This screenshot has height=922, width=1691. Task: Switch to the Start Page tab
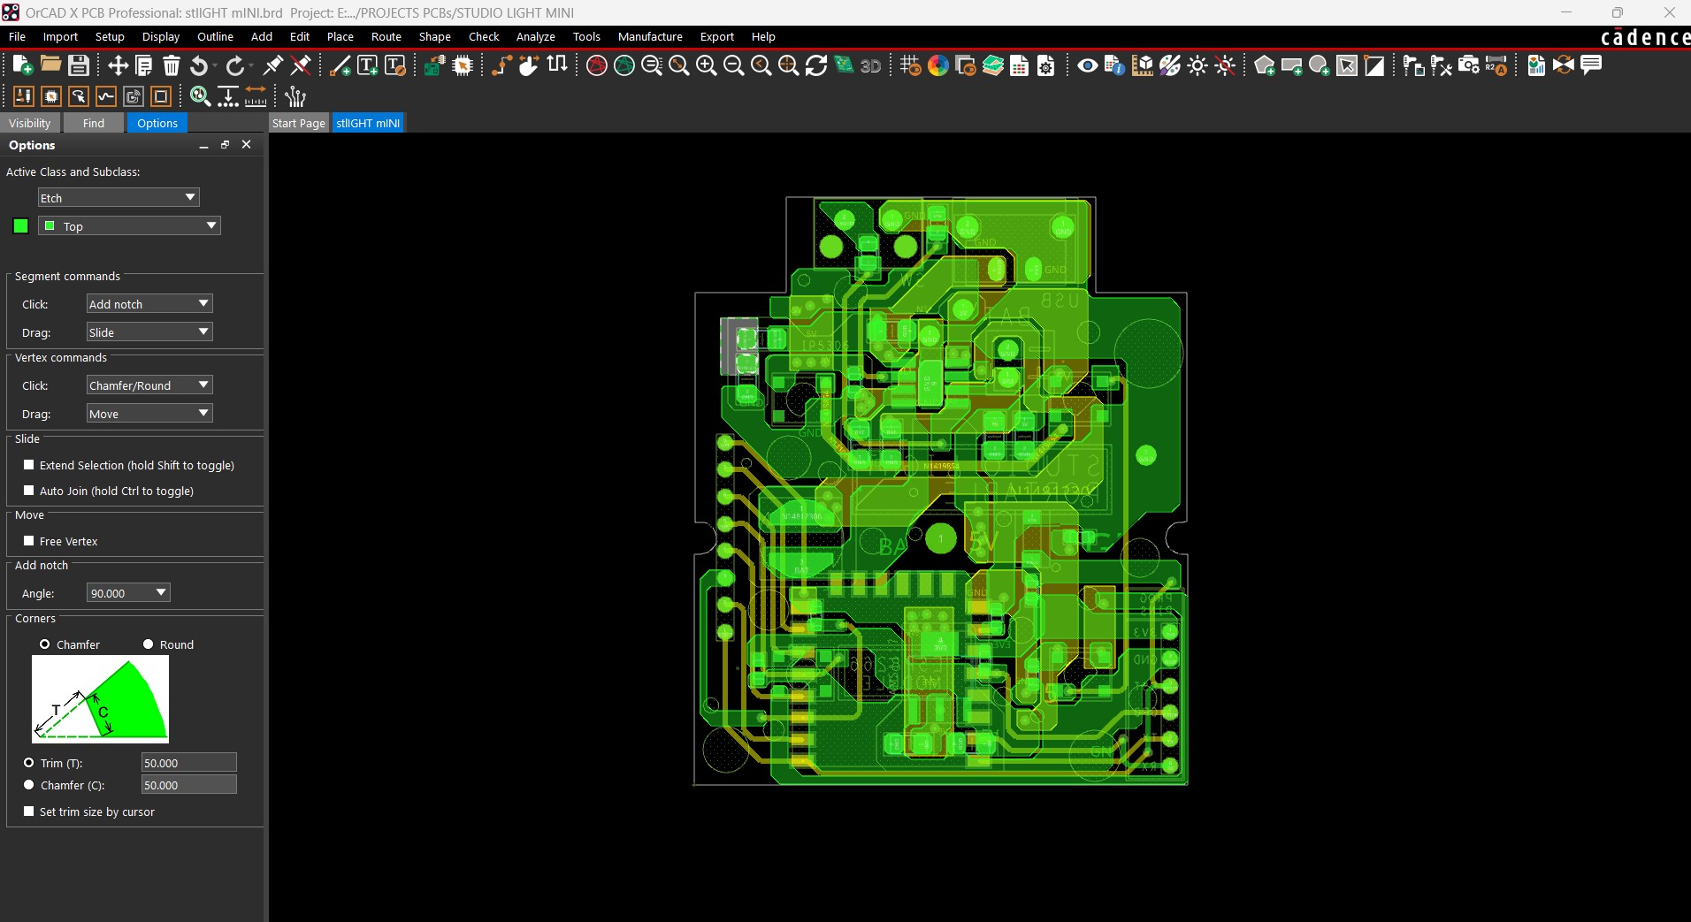[x=298, y=123]
